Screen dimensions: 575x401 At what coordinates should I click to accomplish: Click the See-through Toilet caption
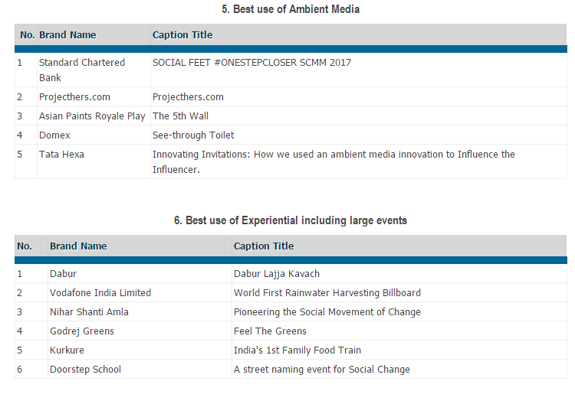tap(193, 135)
